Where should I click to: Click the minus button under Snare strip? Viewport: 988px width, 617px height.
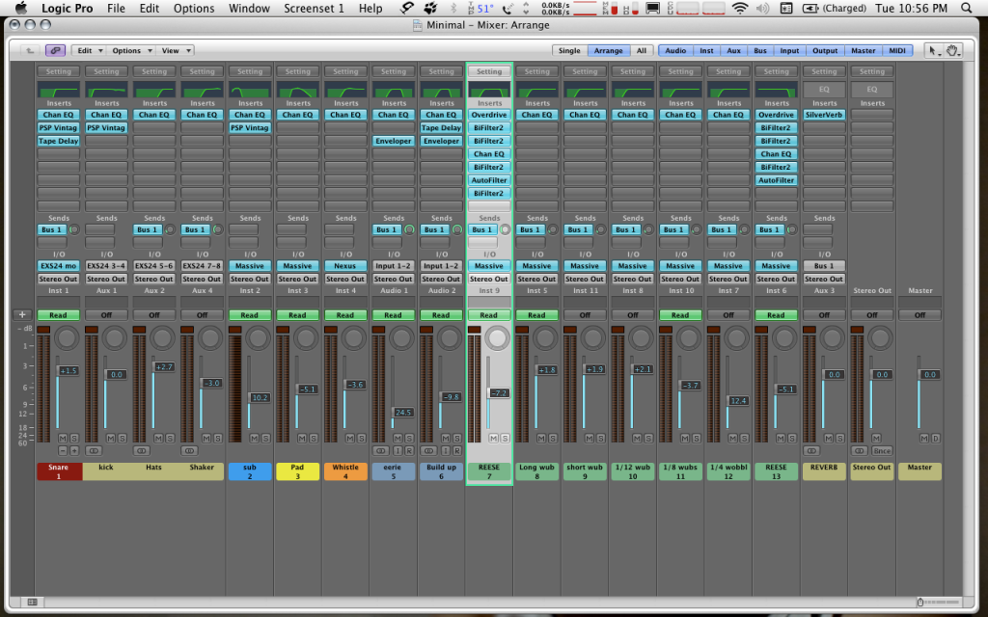63,451
